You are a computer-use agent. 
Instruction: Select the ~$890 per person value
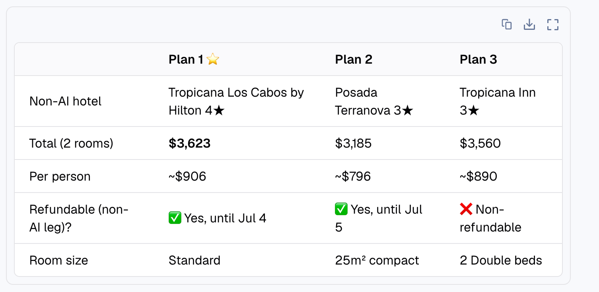point(478,176)
